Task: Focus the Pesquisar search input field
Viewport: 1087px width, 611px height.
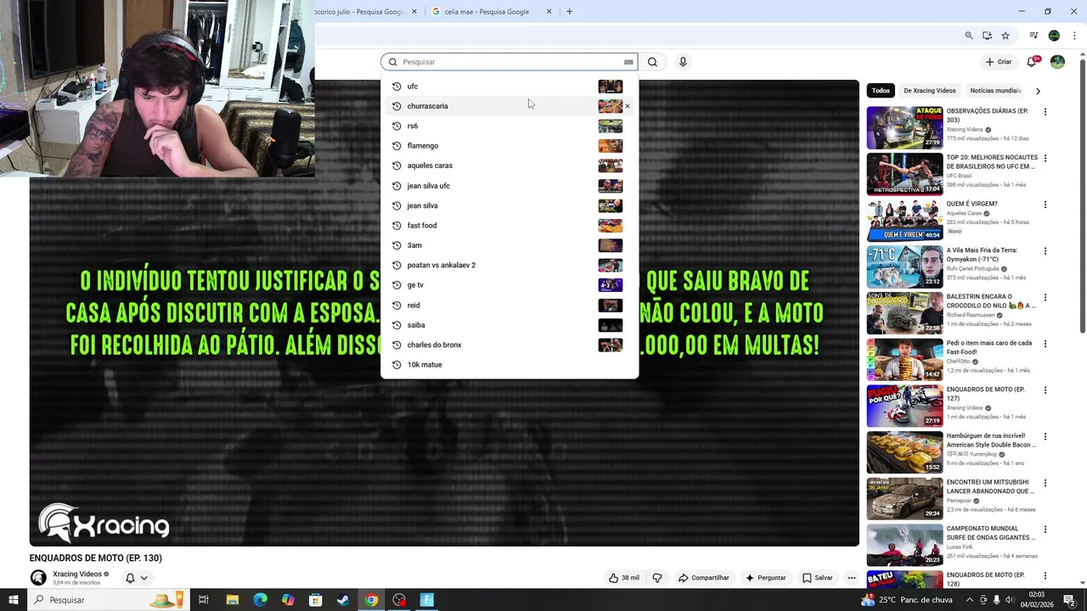Action: 510,62
